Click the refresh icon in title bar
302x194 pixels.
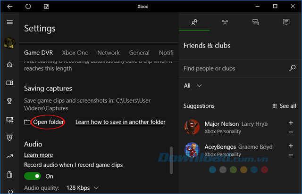(x=28, y=7)
